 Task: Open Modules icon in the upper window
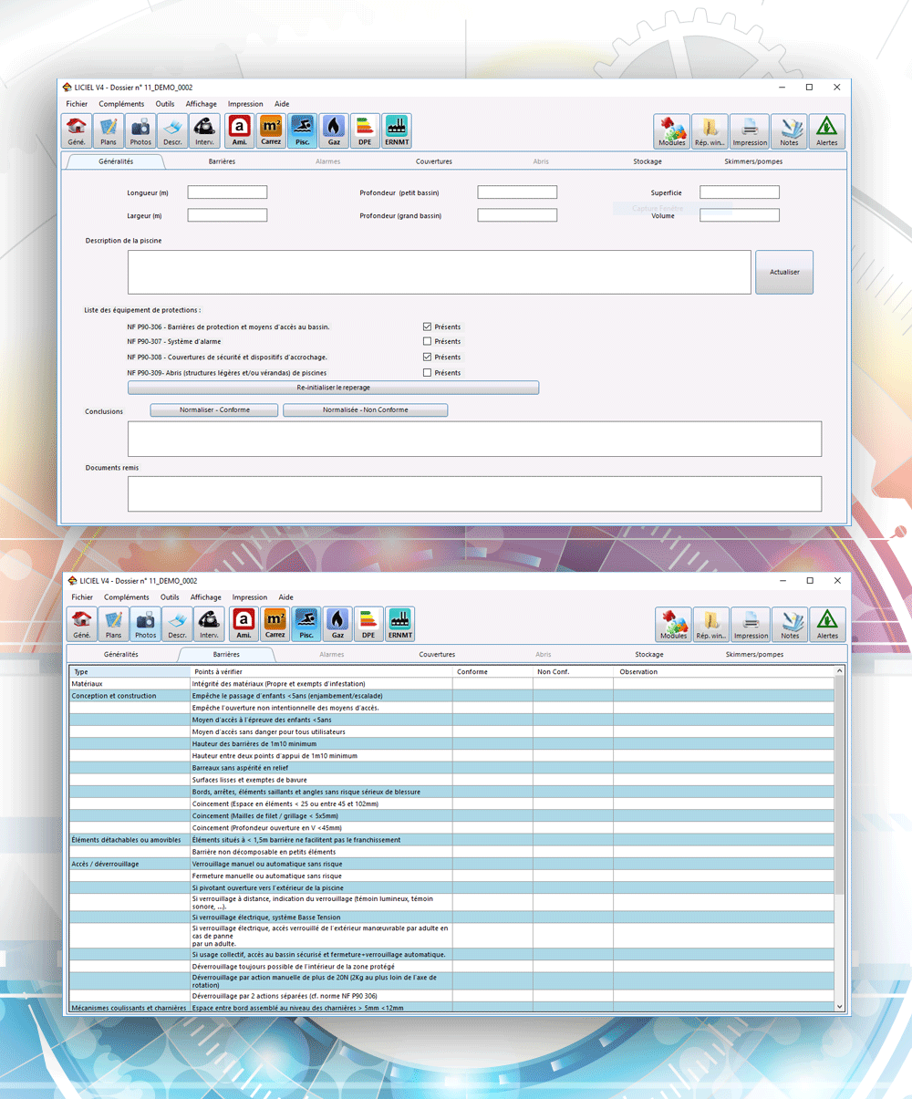coord(672,131)
